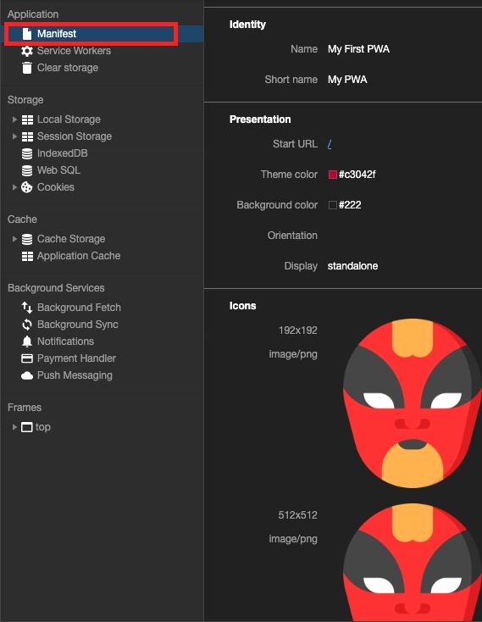Expand the Session Storage arrow
The width and height of the screenshot is (482, 622).
[x=14, y=136]
